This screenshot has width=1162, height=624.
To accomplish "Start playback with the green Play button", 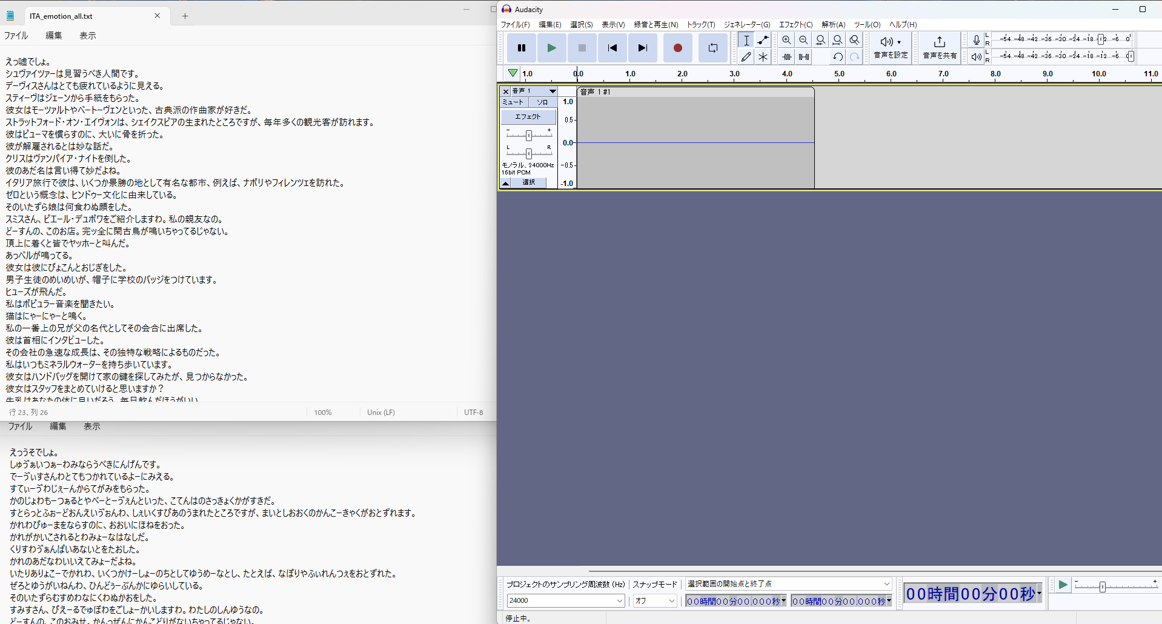I will pyautogui.click(x=551, y=48).
